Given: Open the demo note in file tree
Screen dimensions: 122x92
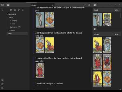Looking at the screenshot, I should [x=17, y=33].
